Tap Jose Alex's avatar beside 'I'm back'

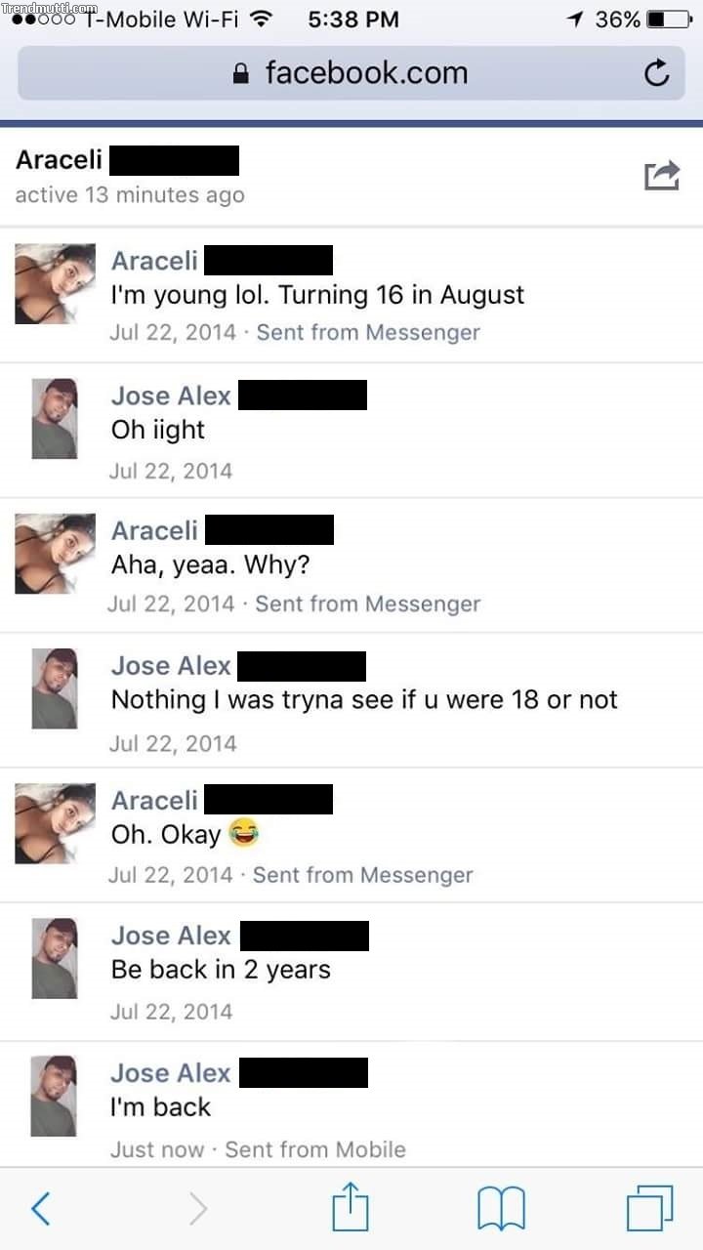(55, 1096)
